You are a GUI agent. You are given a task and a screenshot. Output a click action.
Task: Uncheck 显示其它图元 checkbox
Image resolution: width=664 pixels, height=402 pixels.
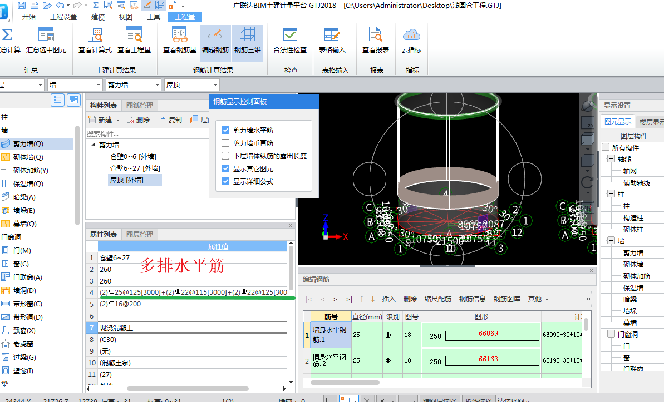(x=225, y=168)
